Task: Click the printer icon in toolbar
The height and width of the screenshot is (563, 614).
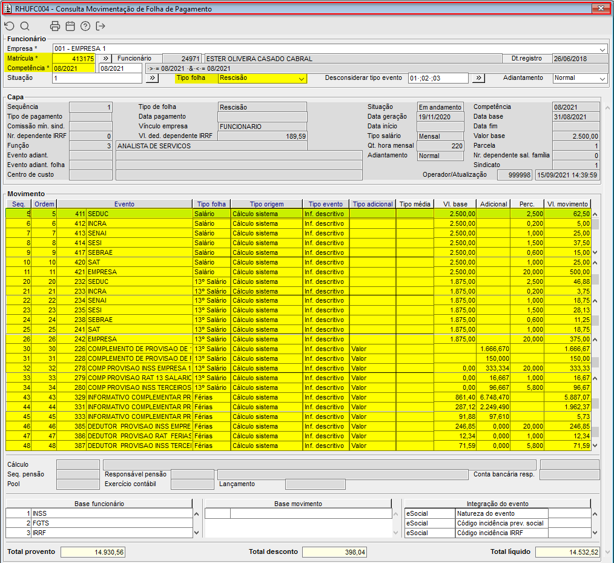Action: [55, 26]
